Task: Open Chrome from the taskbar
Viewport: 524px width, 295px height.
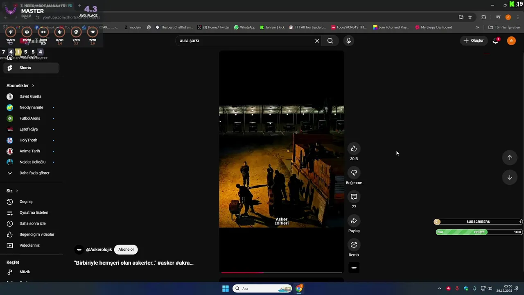Action: pos(299,288)
